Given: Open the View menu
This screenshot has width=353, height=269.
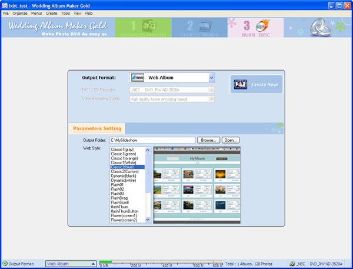Looking at the screenshot, I should [78, 14].
